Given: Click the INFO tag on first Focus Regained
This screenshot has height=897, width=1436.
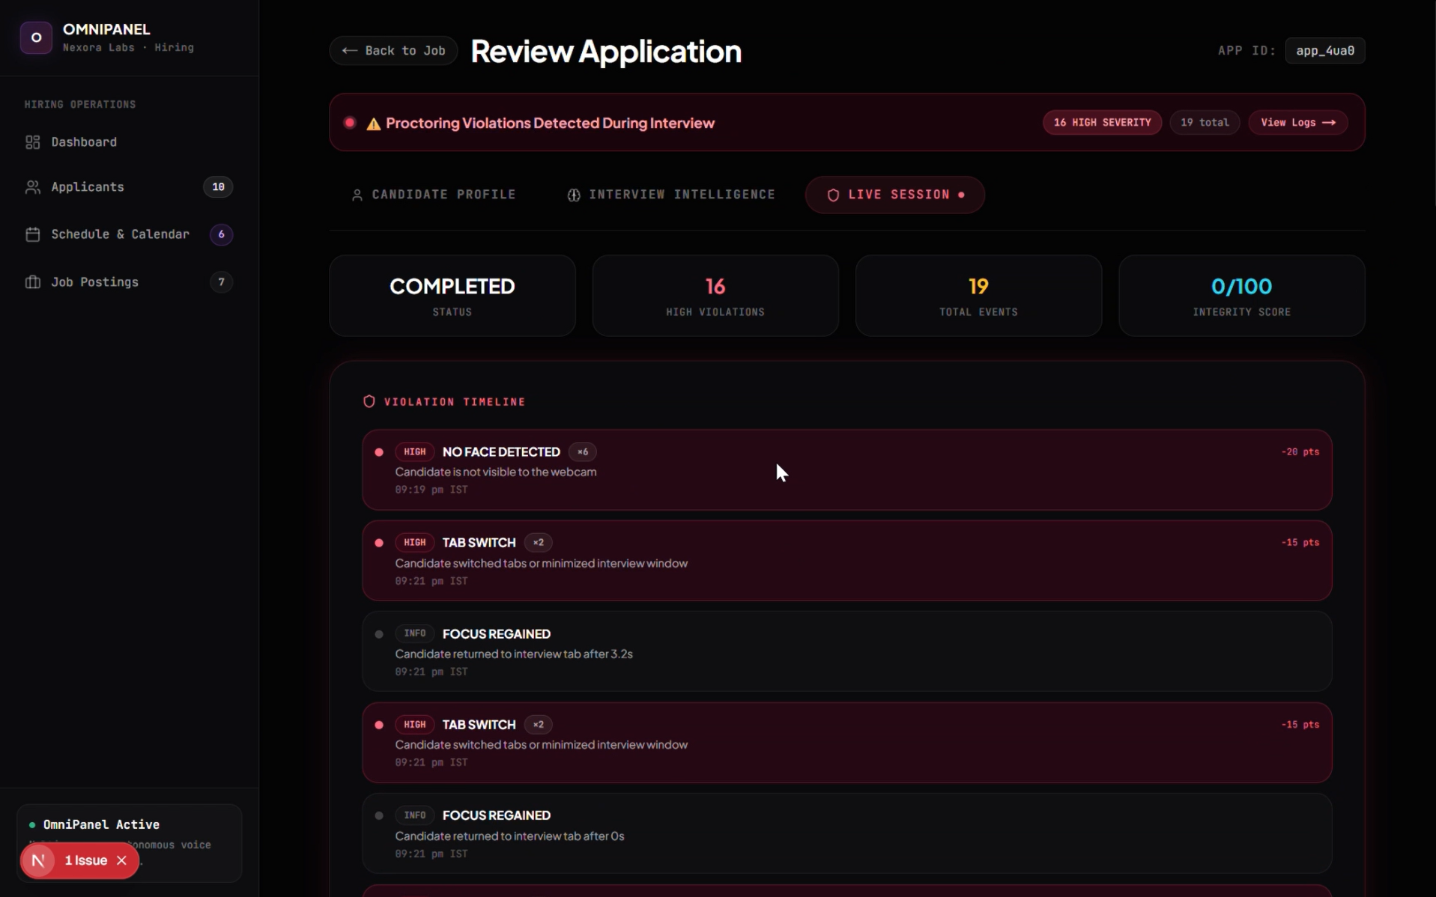Looking at the screenshot, I should [414, 634].
